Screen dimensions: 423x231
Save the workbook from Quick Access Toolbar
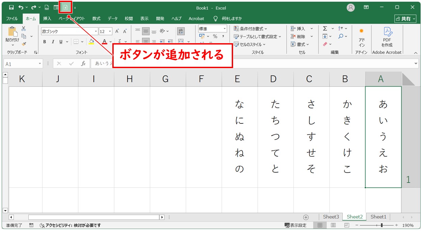tap(11, 7)
